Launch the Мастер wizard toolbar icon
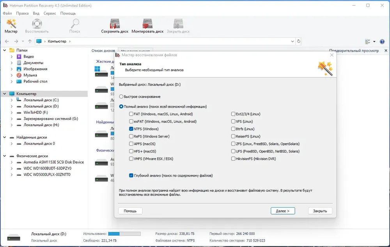390x247 pixels. point(11,26)
